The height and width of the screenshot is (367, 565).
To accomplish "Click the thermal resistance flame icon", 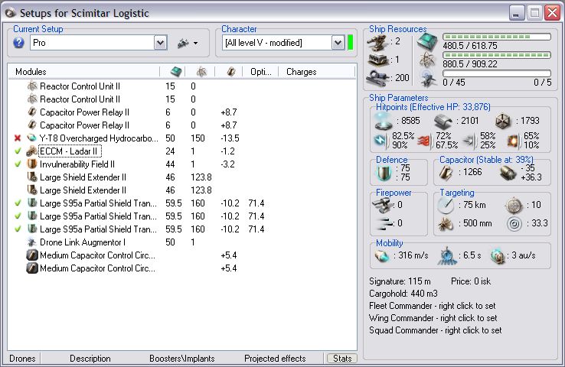I will (425, 141).
